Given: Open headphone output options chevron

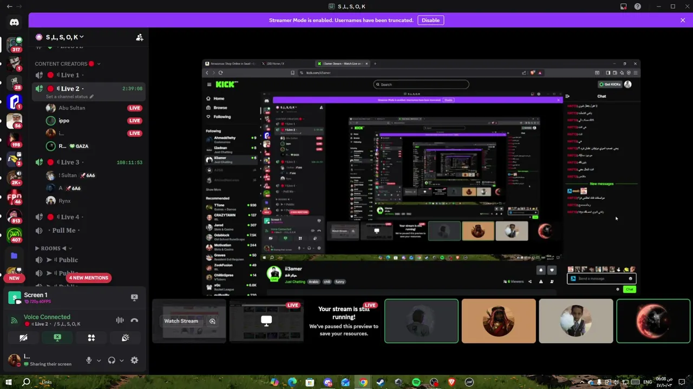Looking at the screenshot, I should 121,360.
